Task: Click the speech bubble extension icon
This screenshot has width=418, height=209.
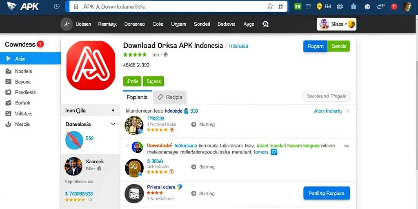Action: 367,7
